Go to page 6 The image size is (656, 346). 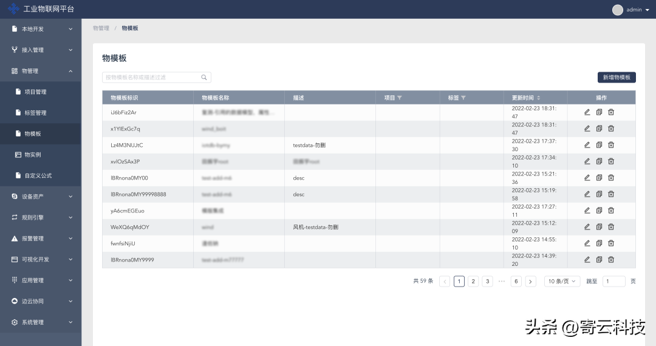click(x=516, y=281)
